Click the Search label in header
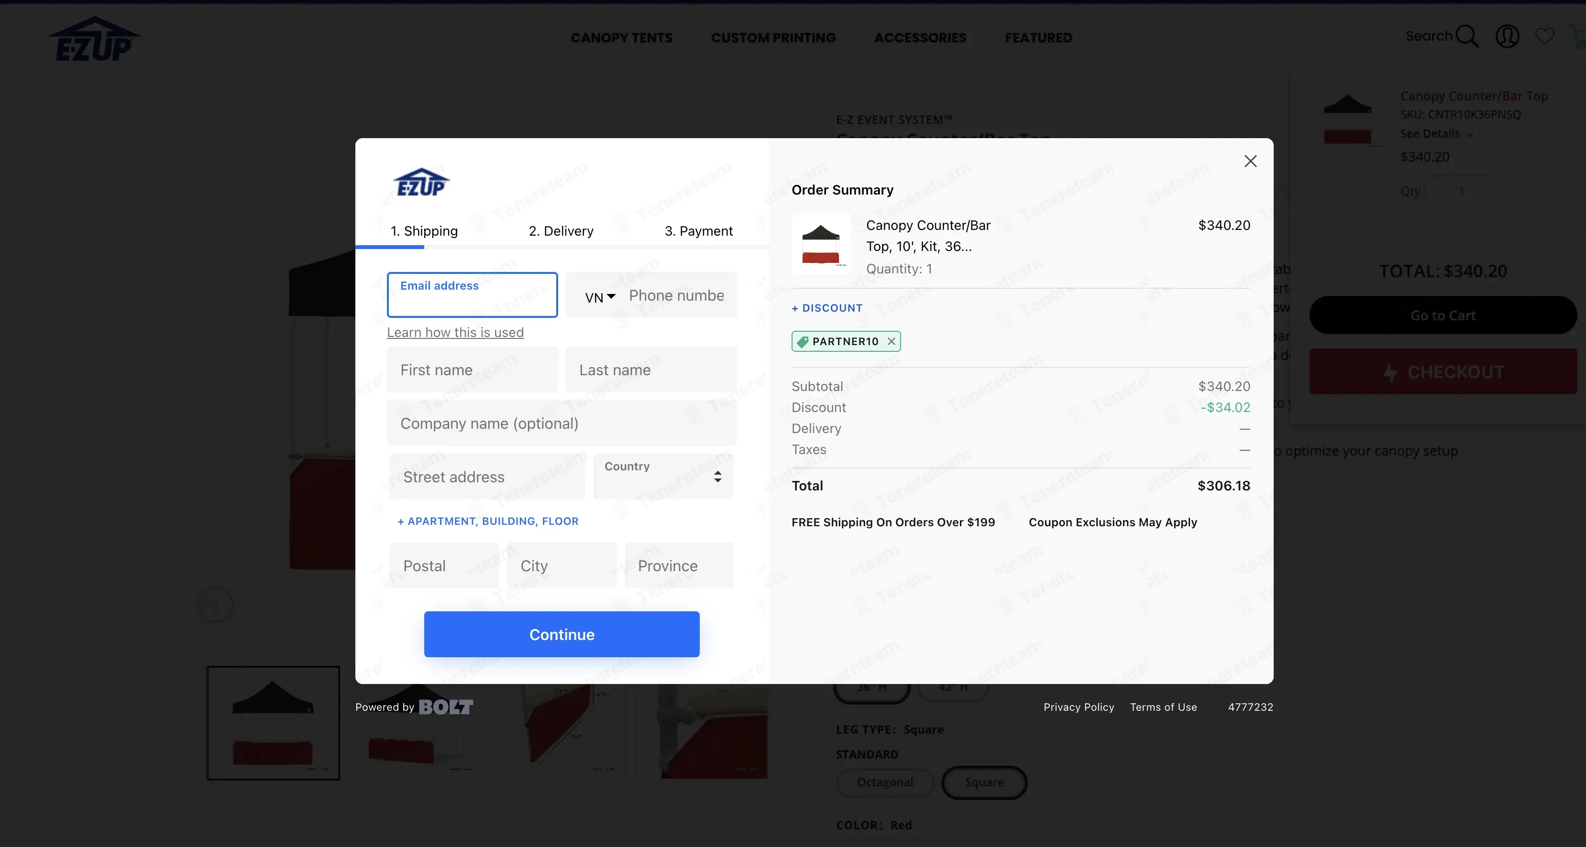 [1428, 36]
